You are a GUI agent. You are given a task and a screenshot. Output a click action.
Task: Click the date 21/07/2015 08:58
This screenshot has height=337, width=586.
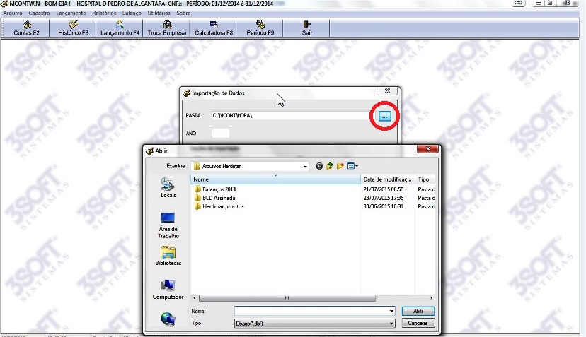(x=384, y=189)
